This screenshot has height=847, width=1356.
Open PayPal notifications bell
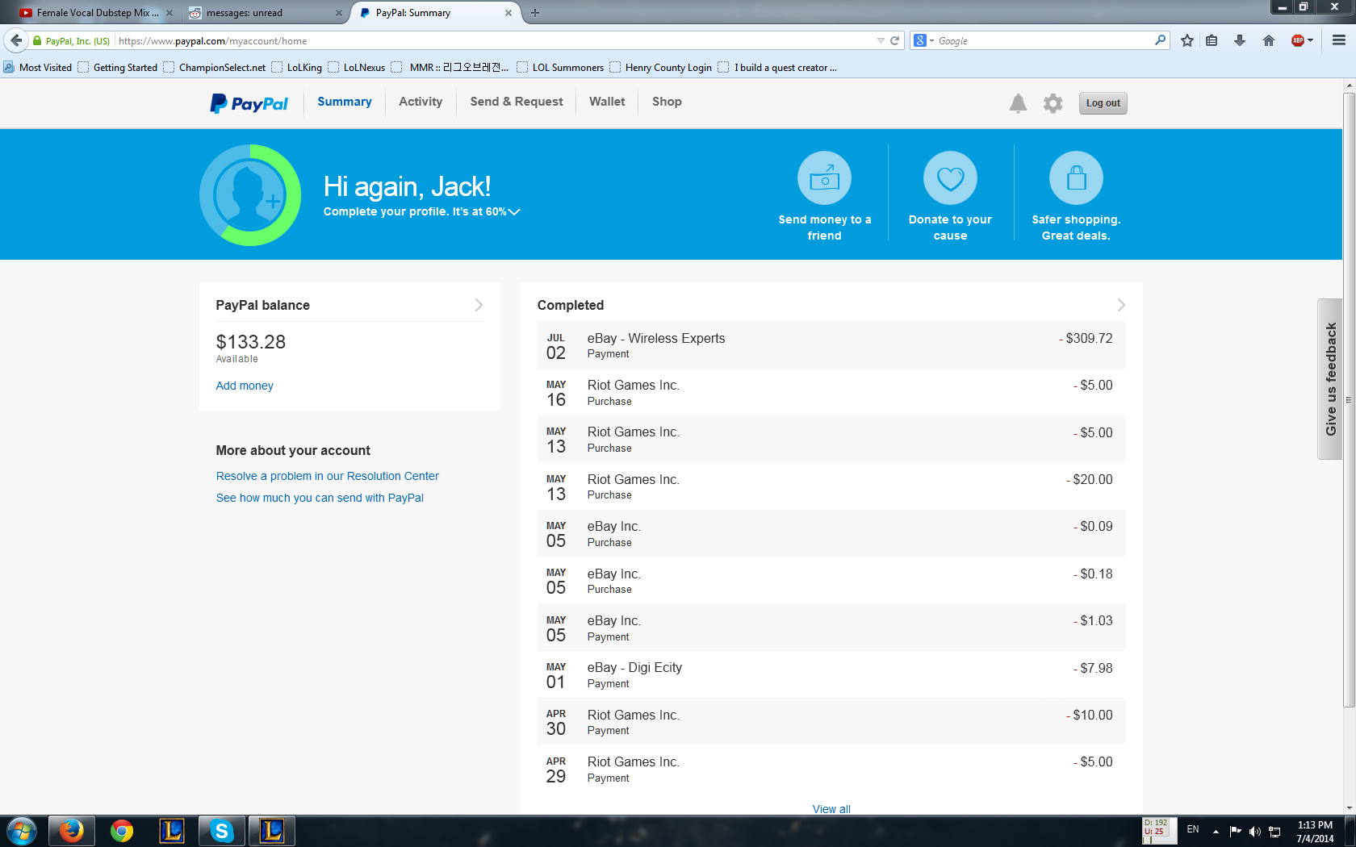point(1018,103)
